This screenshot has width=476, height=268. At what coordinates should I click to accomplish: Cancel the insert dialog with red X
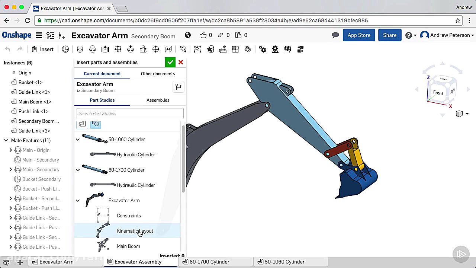tap(181, 62)
